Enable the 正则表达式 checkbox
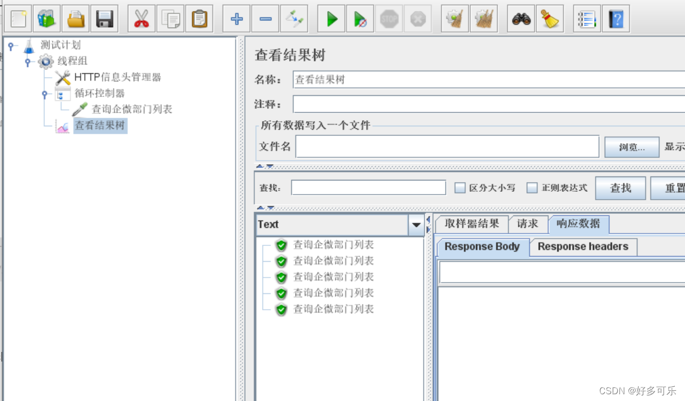The width and height of the screenshot is (685, 401). click(x=532, y=188)
